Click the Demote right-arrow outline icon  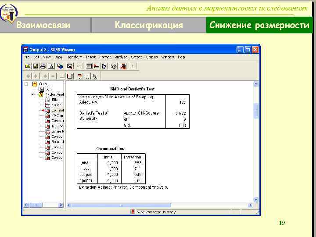point(36,76)
